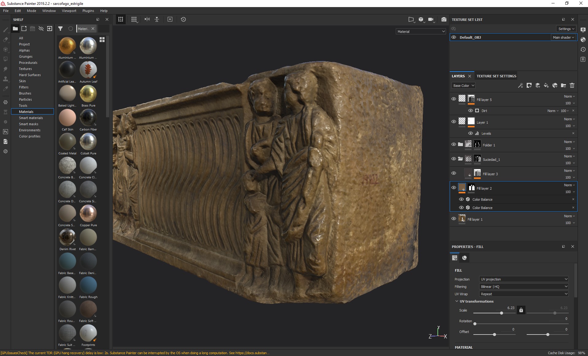Click the delete layer trash icon
Viewport: 588px width, 356px height.
pyautogui.click(x=572, y=86)
